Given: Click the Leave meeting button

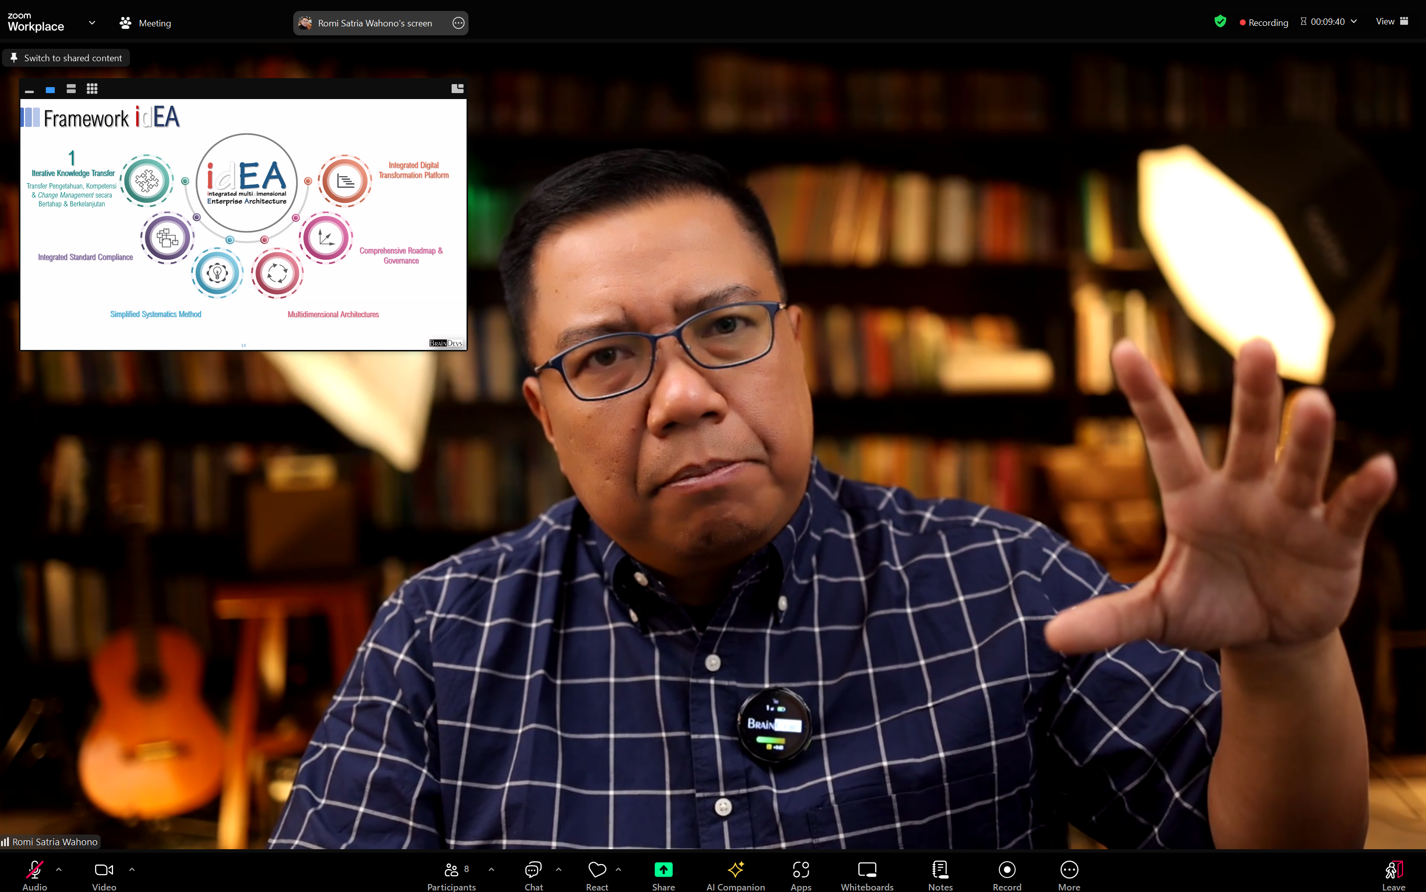Looking at the screenshot, I should pyautogui.click(x=1393, y=875).
